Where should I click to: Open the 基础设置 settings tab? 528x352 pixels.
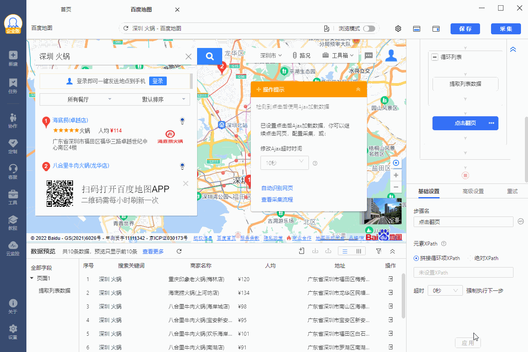coord(429,191)
